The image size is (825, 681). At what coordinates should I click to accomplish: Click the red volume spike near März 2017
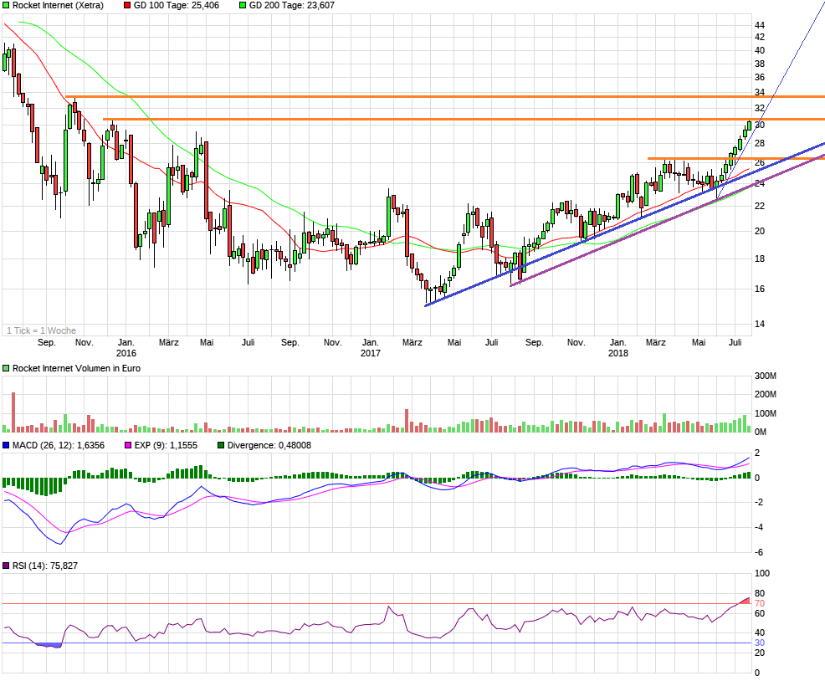[407, 421]
